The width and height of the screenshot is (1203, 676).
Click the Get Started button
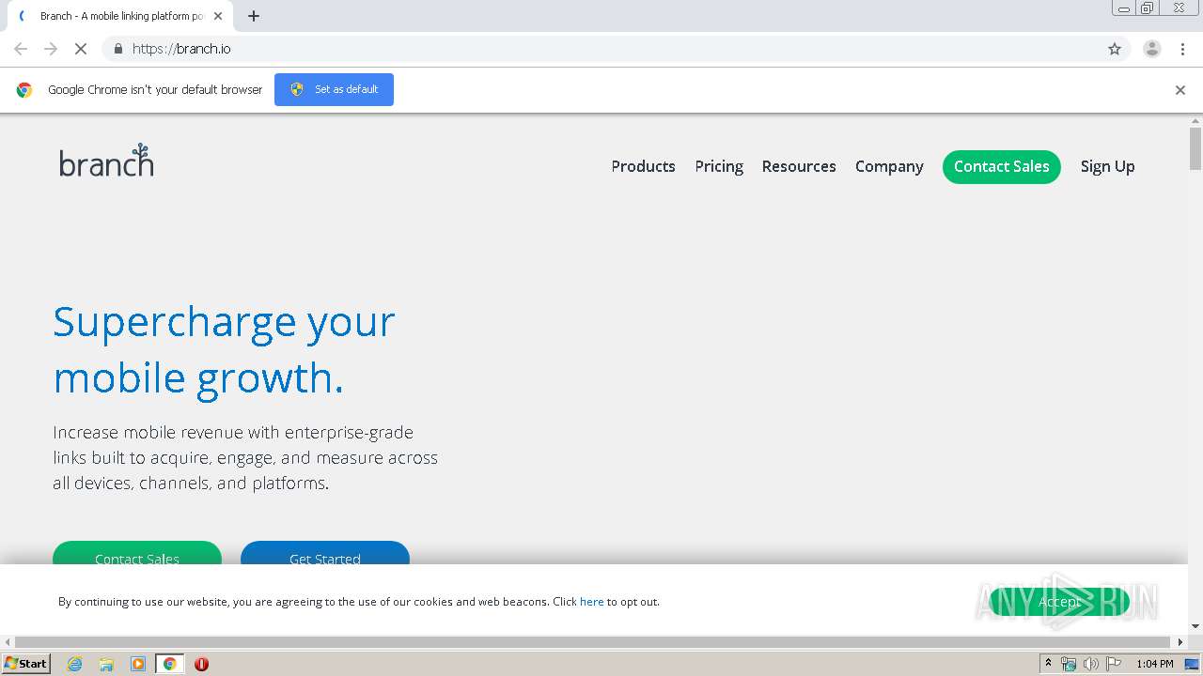pyautogui.click(x=325, y=553)
